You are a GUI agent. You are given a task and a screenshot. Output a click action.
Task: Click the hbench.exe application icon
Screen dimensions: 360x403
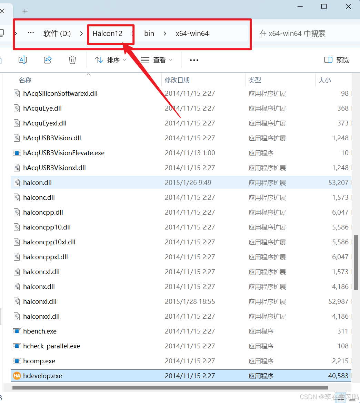point(17,331)
